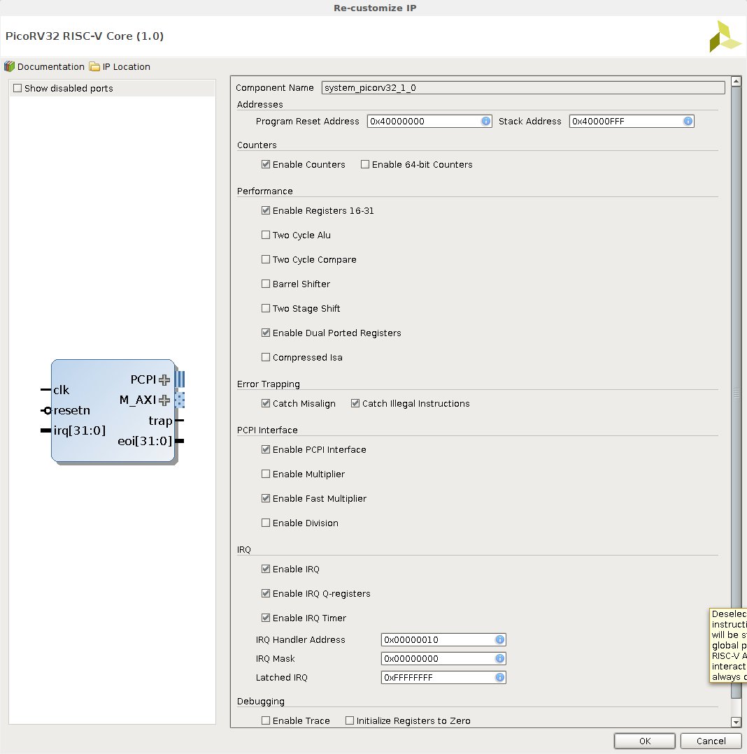Enable 64-bit Counters checkbox
This screenshot has height=754, width=747.
tap(365, 164)
